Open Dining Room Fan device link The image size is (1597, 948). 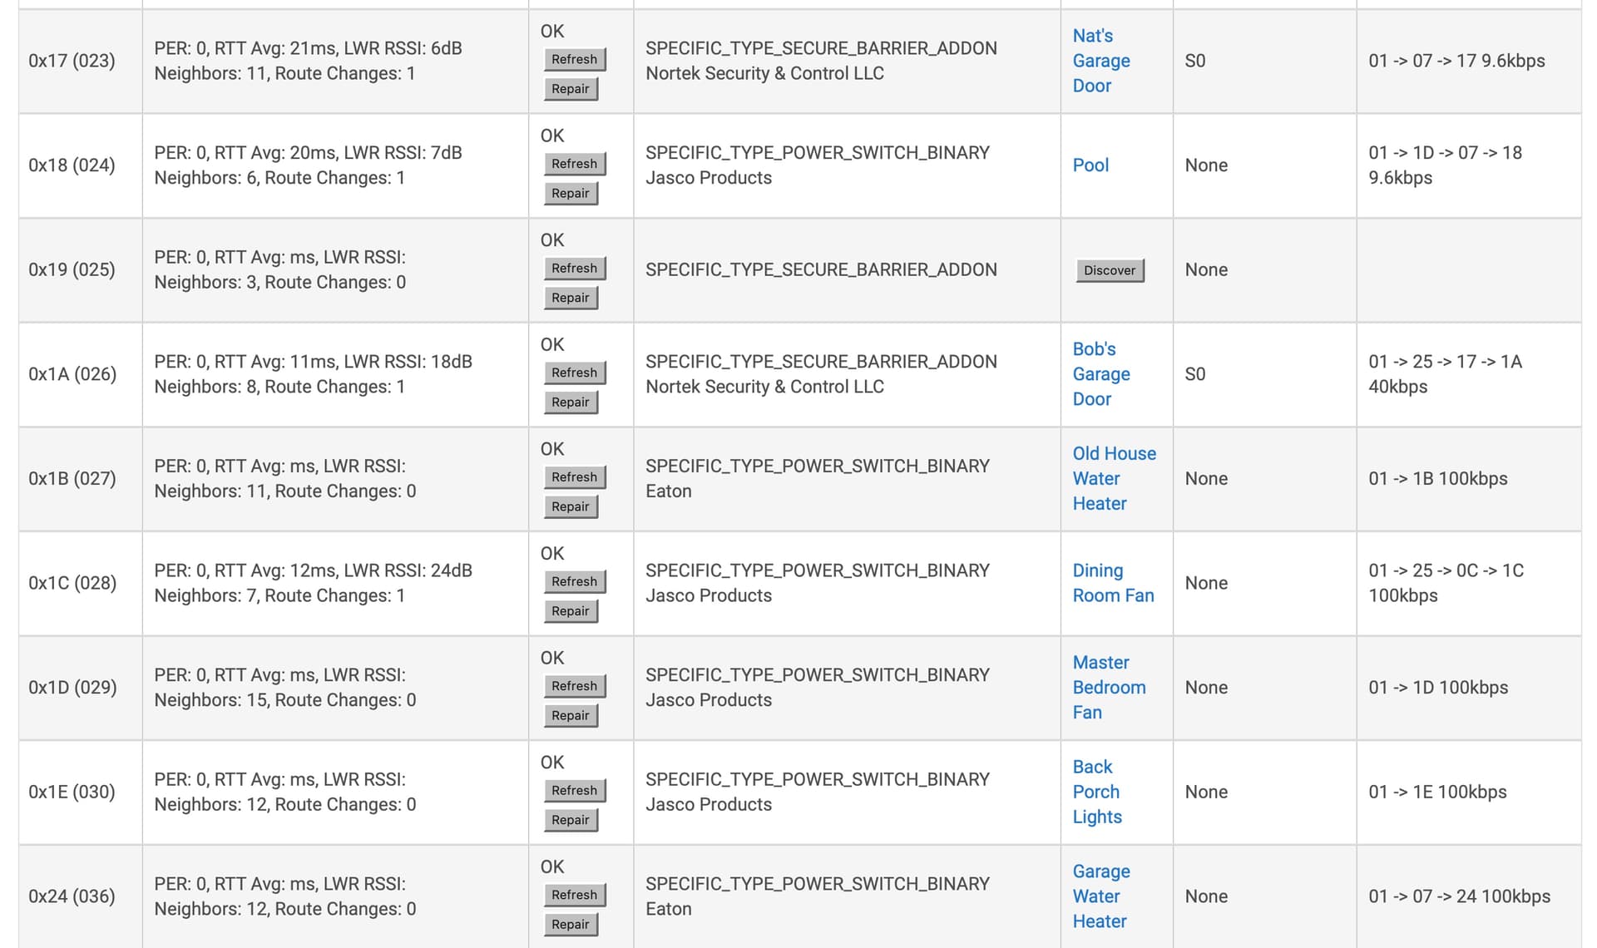point(1113,583)
